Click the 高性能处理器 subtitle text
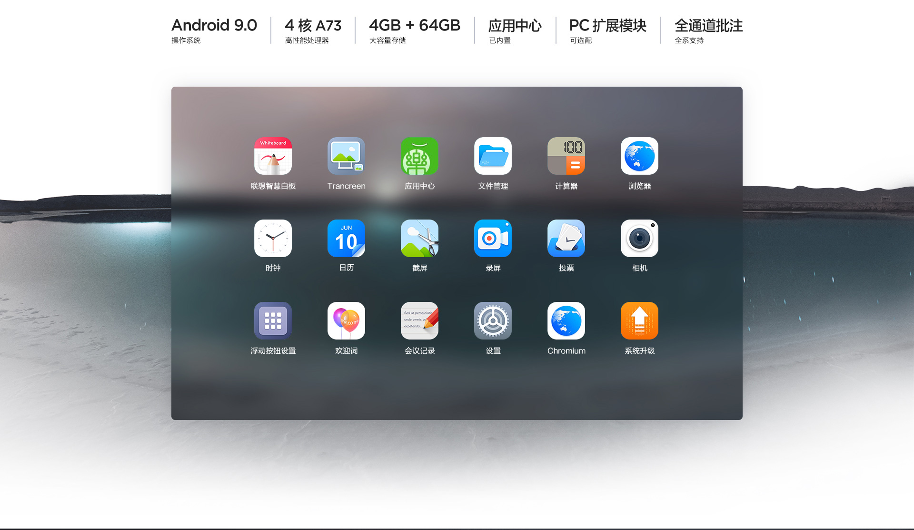 coord(307,40)
